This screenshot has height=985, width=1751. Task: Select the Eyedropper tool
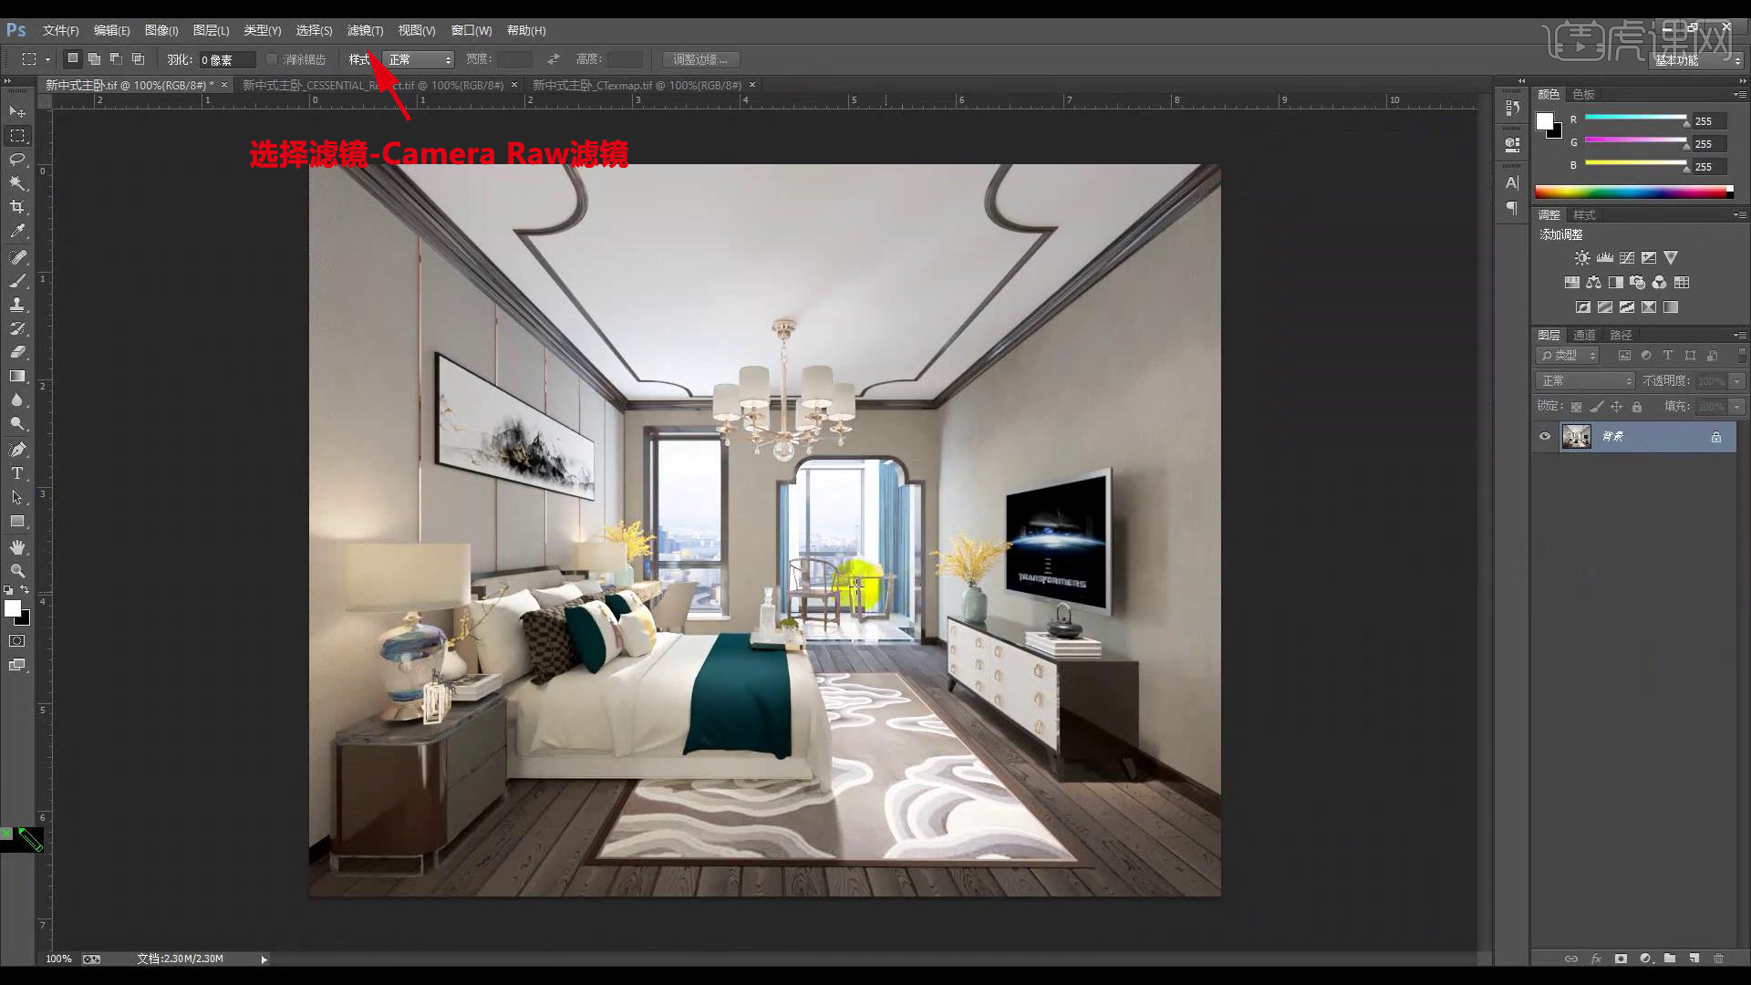[17, 232]
